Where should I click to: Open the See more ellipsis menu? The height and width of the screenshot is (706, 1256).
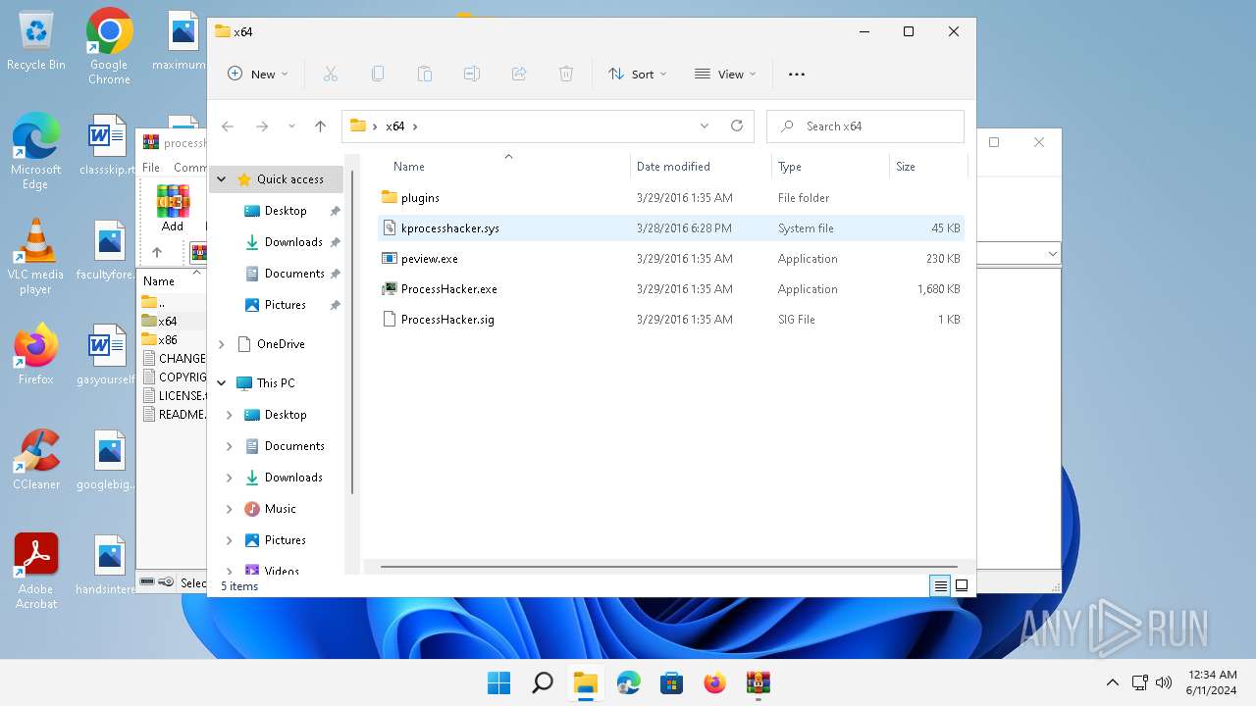pos(797,74)
